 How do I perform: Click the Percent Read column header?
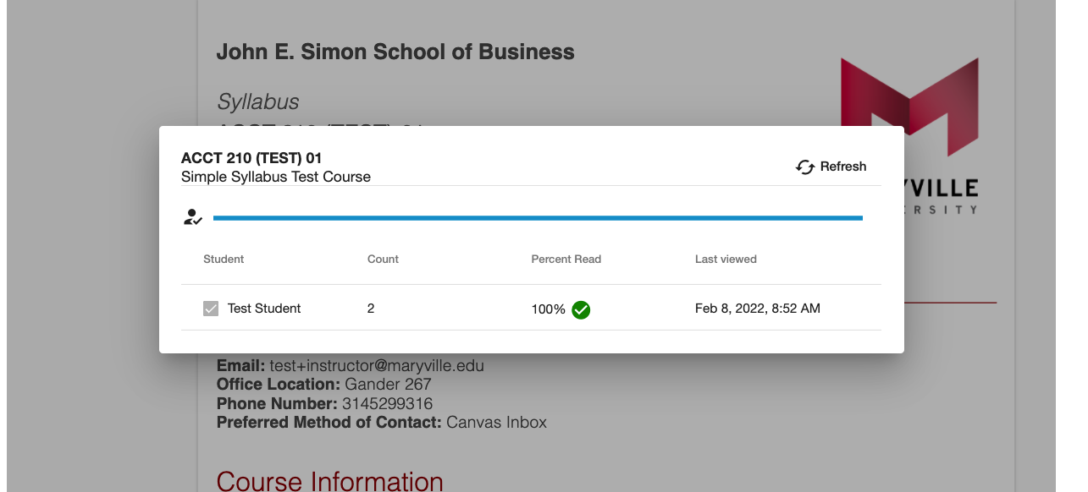566,260
